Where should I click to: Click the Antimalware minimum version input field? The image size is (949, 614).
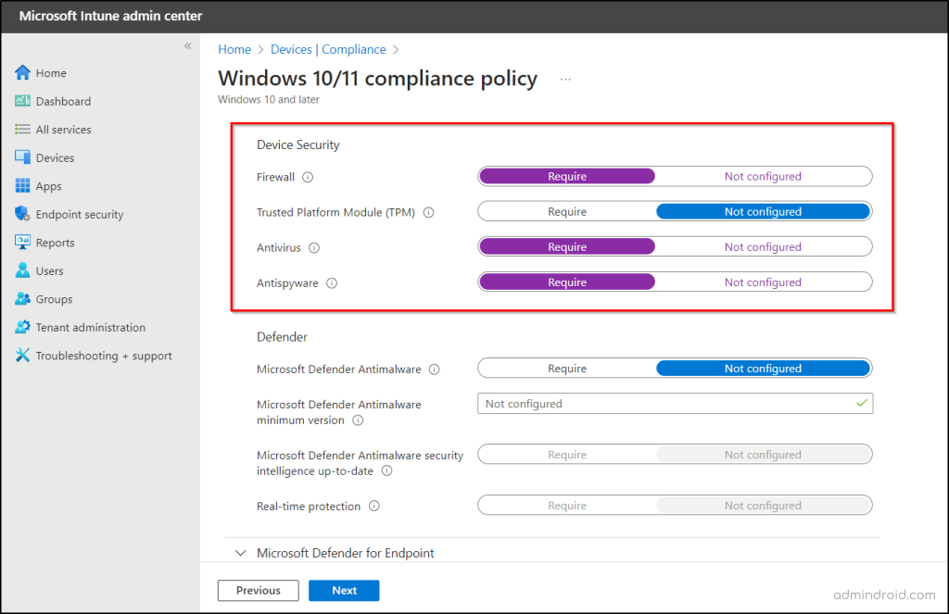pyautogui.click(x=667, y=404)
